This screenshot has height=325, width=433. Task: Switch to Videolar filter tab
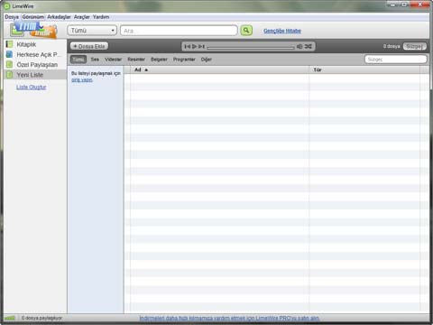point(114,60)
